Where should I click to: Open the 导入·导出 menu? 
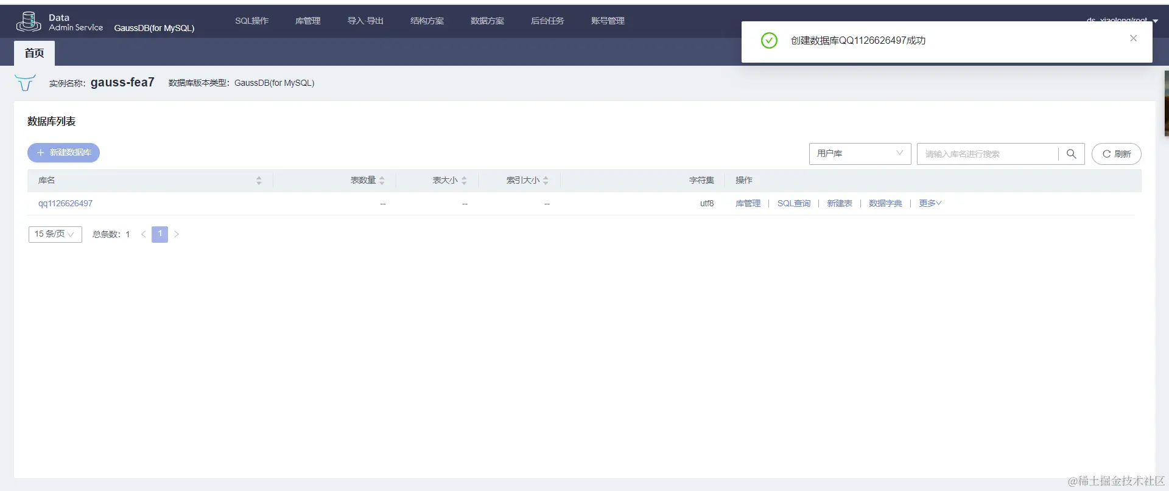click(x=365, y=21)
